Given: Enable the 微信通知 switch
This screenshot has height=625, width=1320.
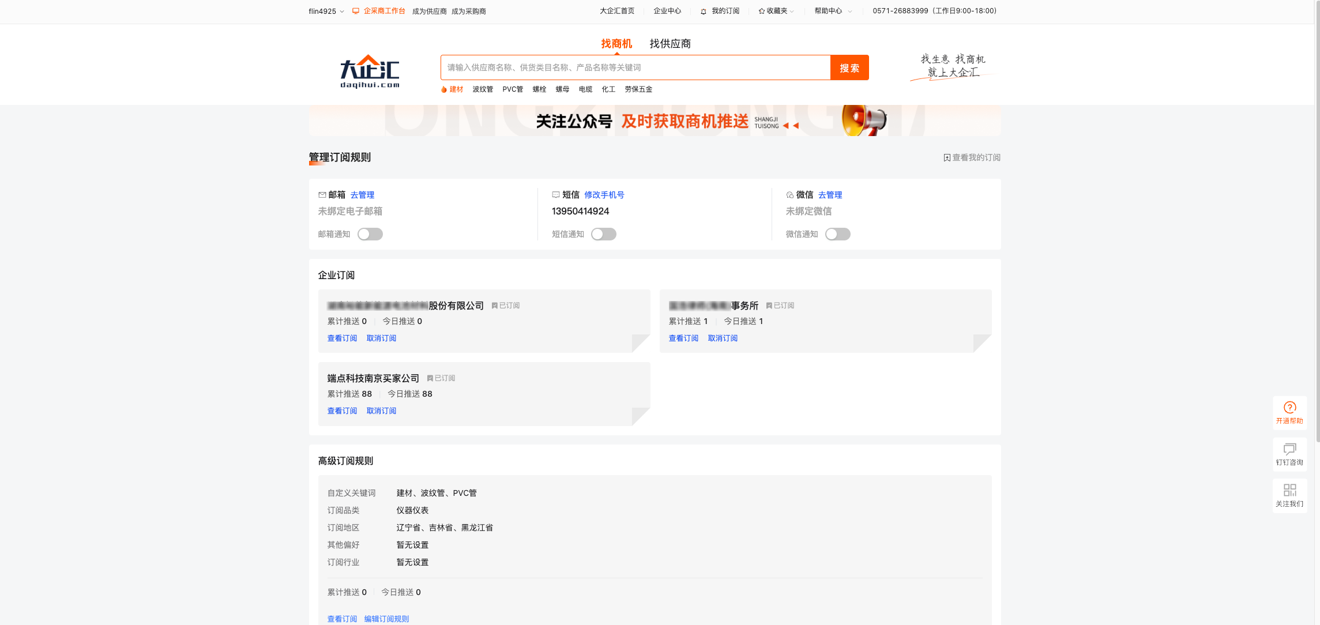Looking at the screenshot, I should [x=837, y=234].
